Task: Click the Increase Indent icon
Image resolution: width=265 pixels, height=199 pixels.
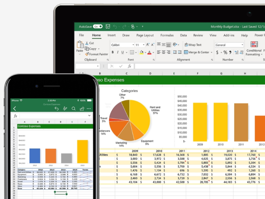Action: click(x=180, y=52)
